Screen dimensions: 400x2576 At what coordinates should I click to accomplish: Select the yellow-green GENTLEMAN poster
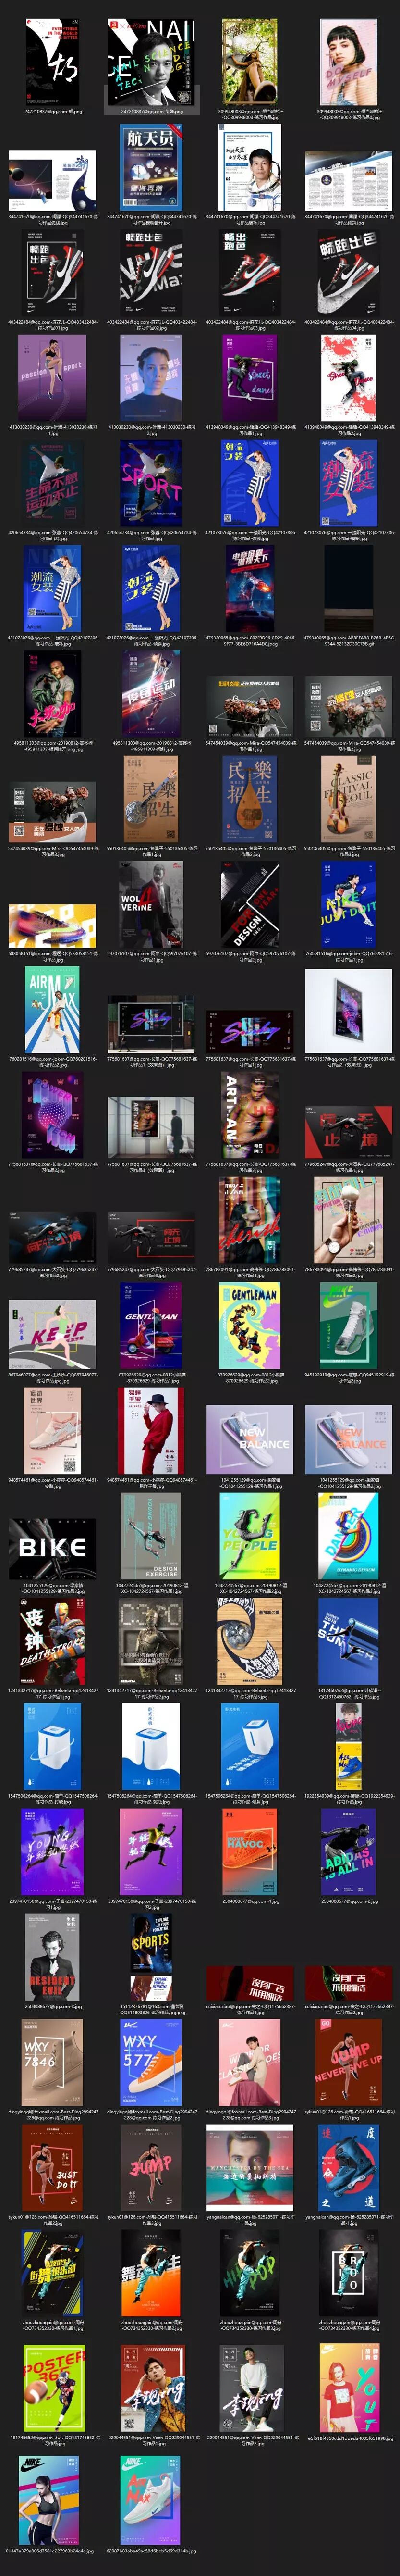point(250,1325)
